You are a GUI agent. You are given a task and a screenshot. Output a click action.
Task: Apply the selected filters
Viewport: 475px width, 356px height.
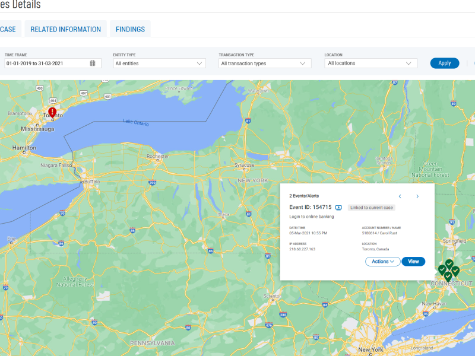pyautogui.click(x=444, y=63)
